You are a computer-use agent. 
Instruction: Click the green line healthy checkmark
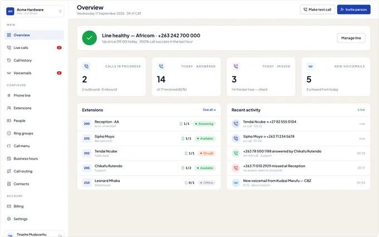pos(89,38)
